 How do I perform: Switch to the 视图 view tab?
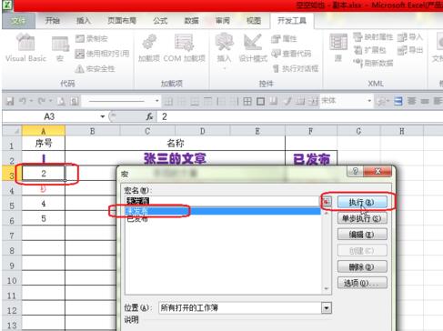(254, 21)
